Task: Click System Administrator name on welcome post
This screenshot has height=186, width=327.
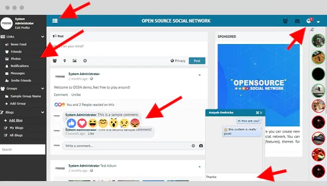Action: click(x=84, y=74)
